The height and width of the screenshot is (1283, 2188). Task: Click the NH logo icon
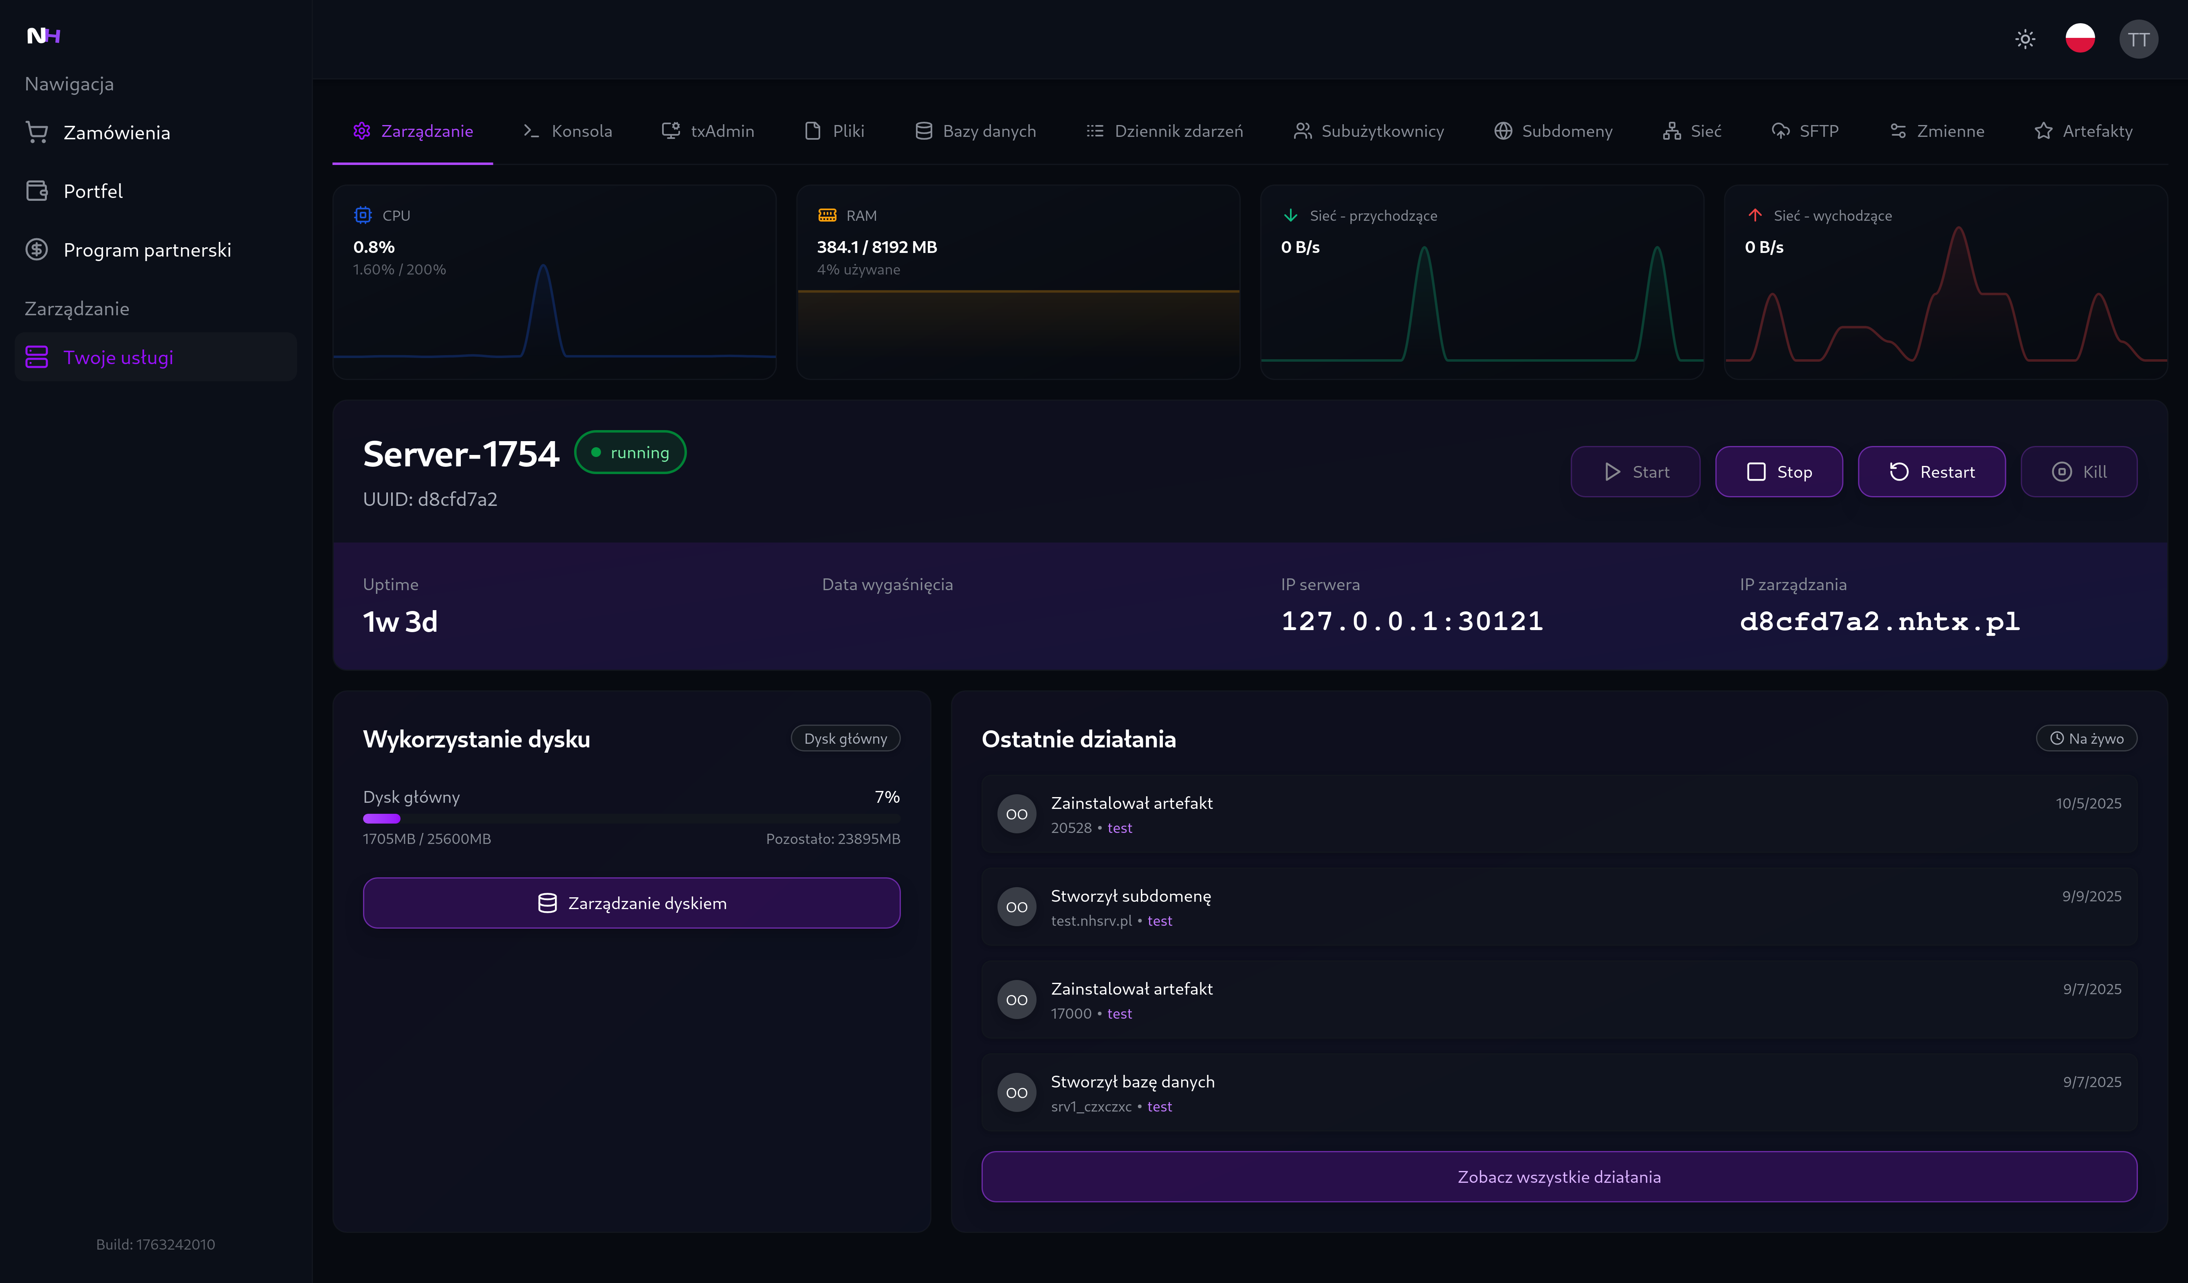pyautogui.click(x=44, y=35)
